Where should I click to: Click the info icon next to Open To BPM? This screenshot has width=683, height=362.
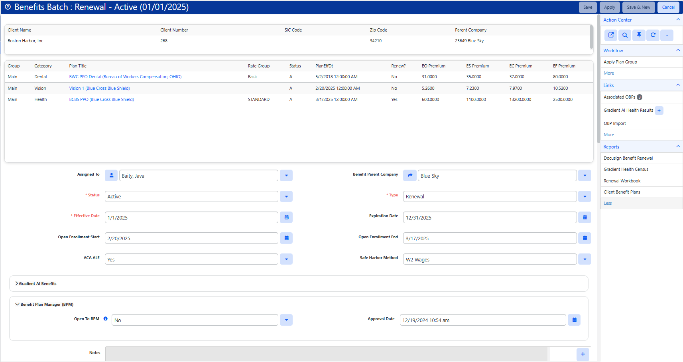click(x=105, y=318)
